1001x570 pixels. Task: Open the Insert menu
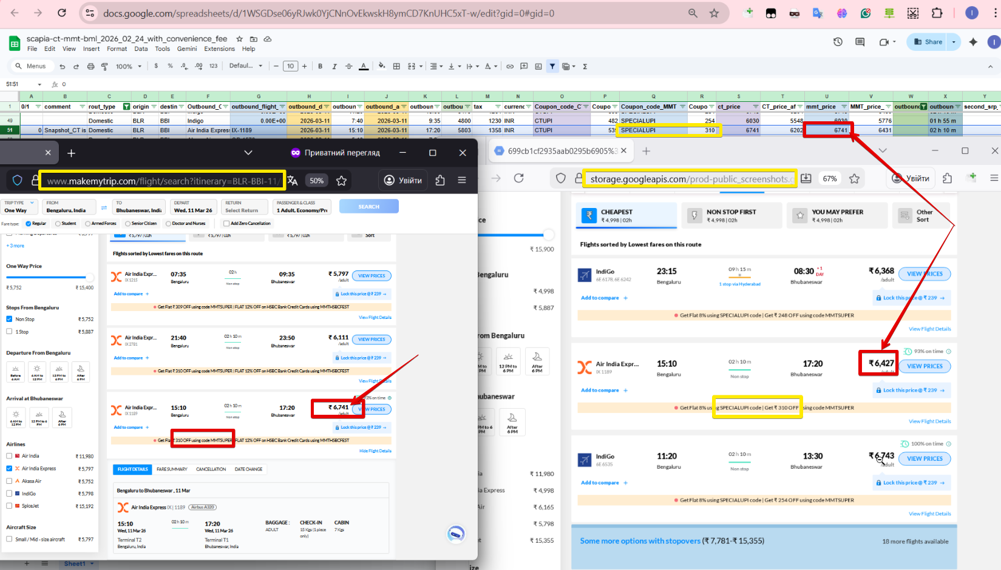point(91,49)
